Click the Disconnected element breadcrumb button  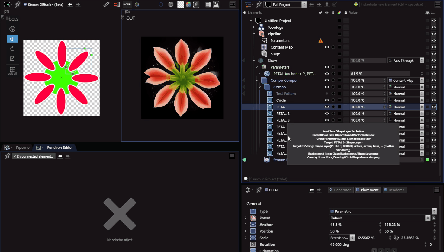point(34,156)
